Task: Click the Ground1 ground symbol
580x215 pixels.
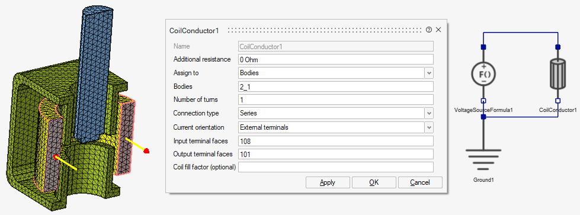Action: 483,159
